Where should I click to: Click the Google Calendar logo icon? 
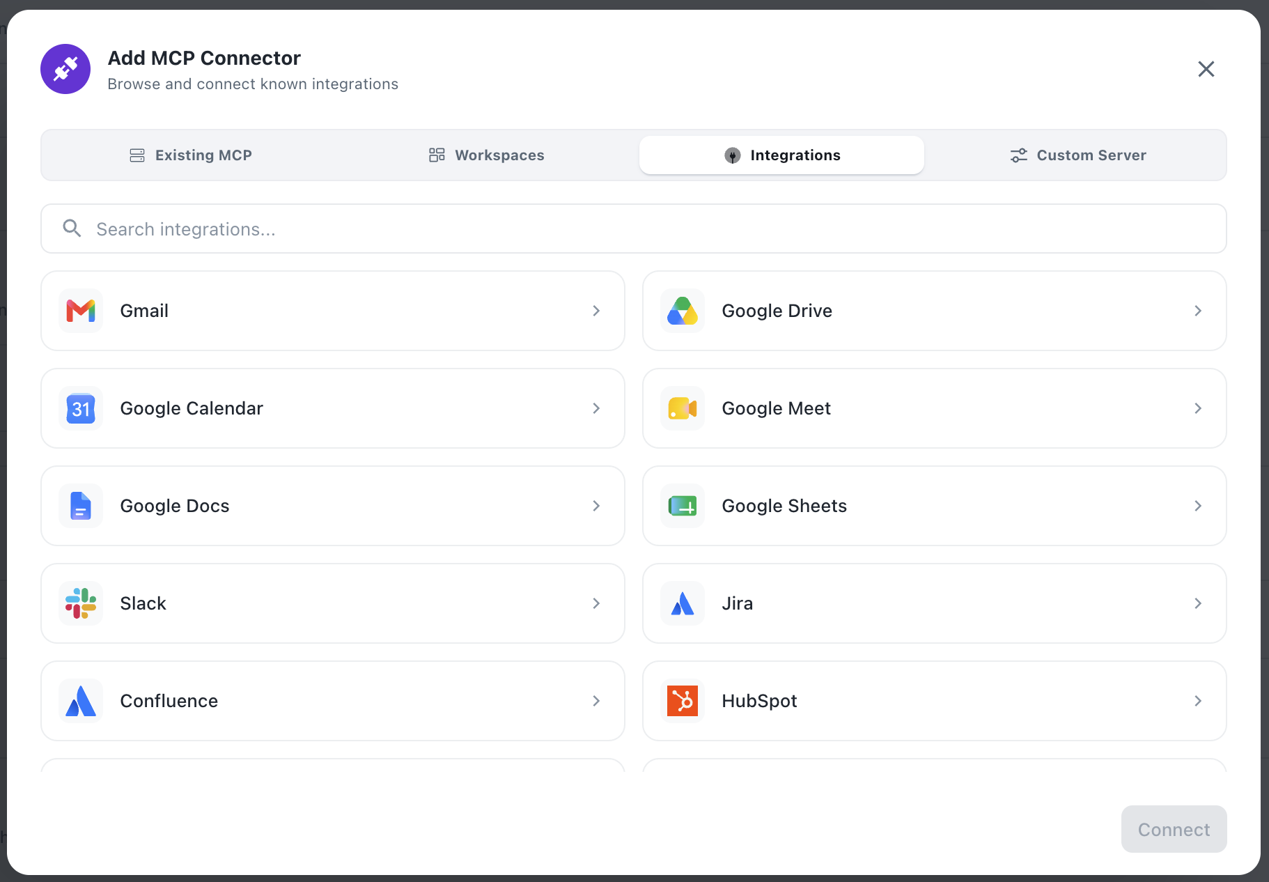pyautogui.click(x=81, y=408)
